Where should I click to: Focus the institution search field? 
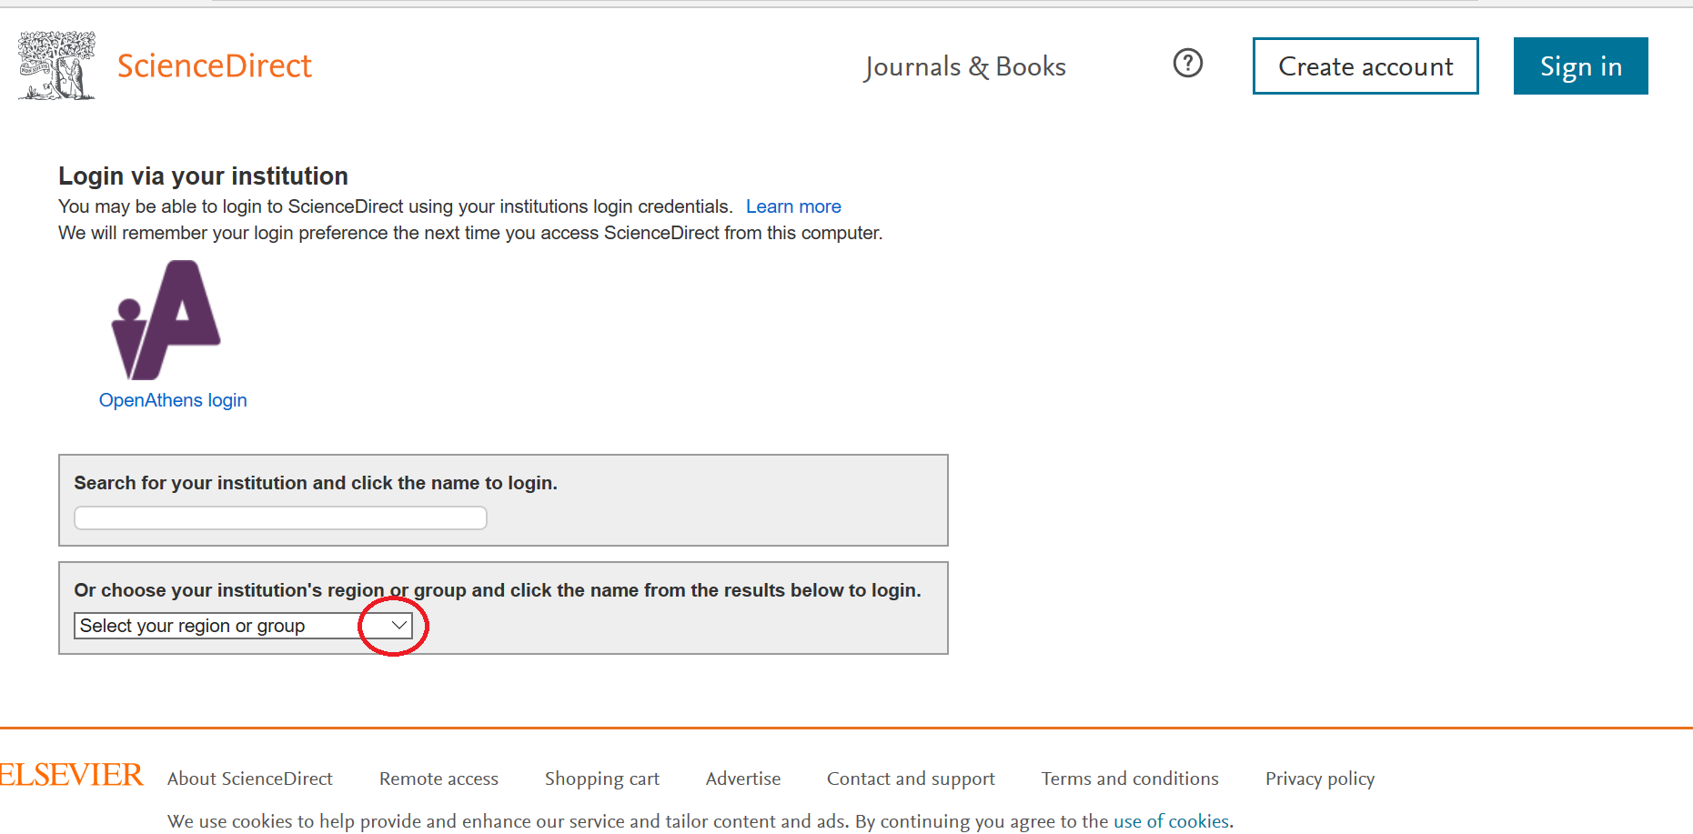(280, 518)
